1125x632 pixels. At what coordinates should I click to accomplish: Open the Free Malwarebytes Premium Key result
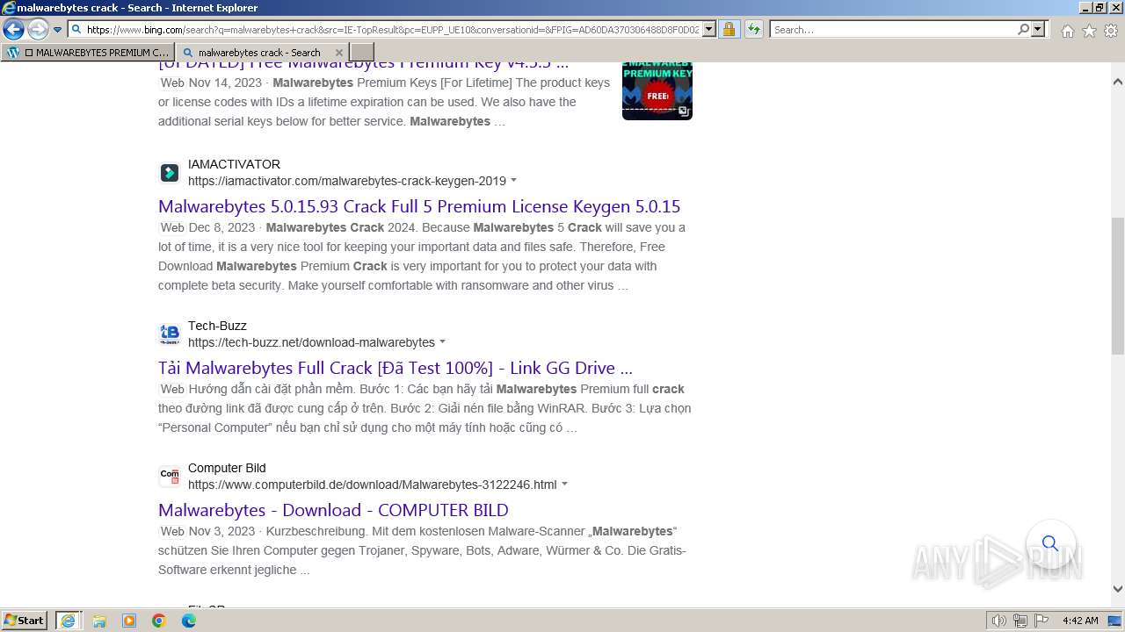363,64
